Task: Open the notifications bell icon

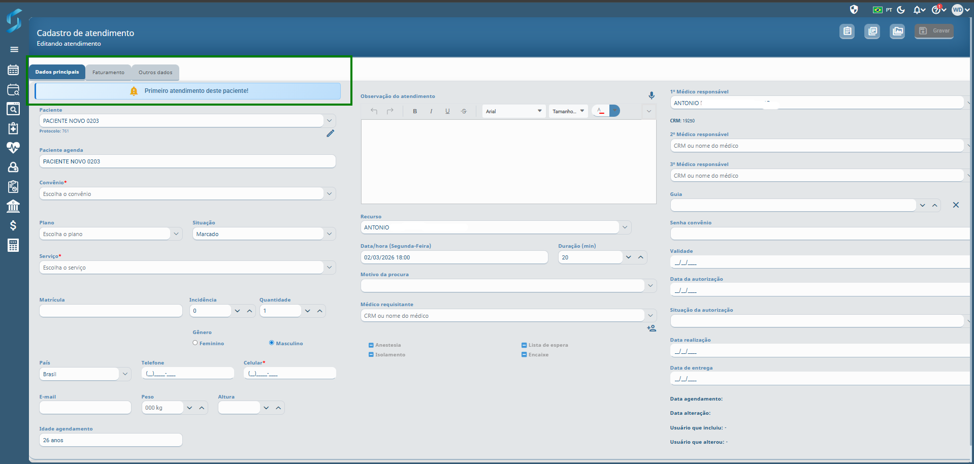Action: [918, 10]
